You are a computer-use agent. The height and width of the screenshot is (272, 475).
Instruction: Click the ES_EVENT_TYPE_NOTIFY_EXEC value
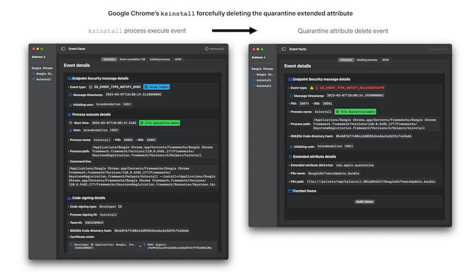pyautogui.click(x=117, y=87)
